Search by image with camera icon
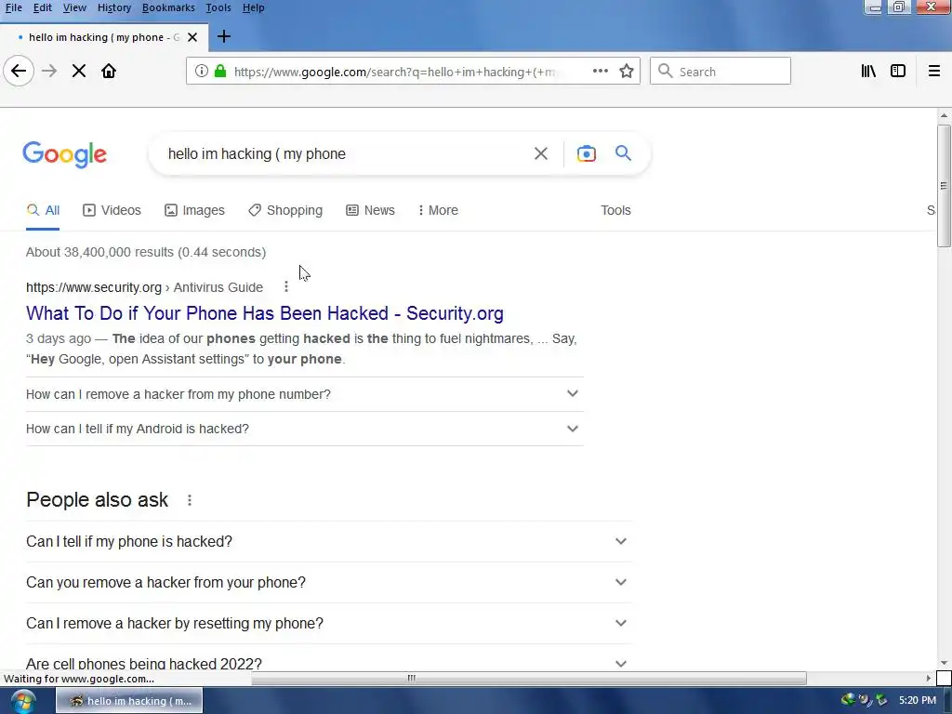The height and width of the screenshot is (714, 952). pos(587,153)
